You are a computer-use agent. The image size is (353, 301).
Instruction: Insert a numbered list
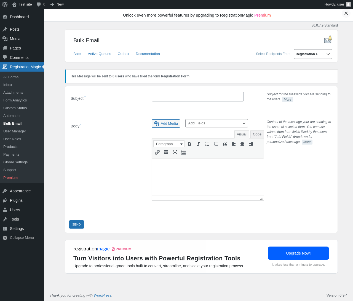click(x=216, y=144)
